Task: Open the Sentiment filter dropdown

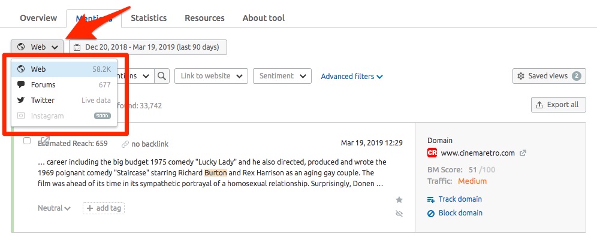Action: [x=282, y=76]
